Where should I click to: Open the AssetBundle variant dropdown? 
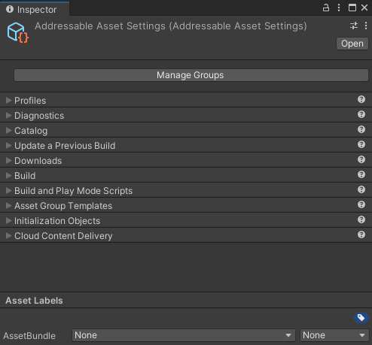pos(334,335)
